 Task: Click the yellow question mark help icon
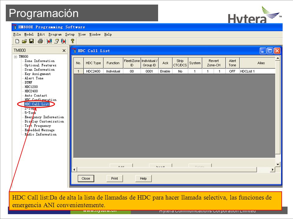[73, 41]
